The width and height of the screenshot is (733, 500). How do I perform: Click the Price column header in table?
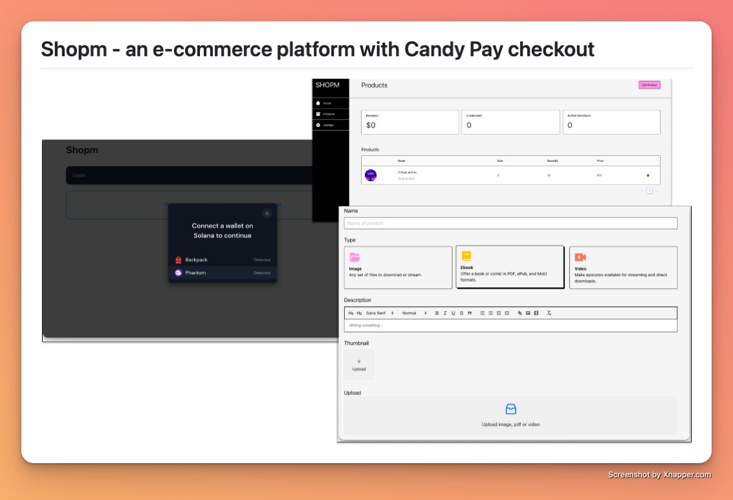click(600, 161)
